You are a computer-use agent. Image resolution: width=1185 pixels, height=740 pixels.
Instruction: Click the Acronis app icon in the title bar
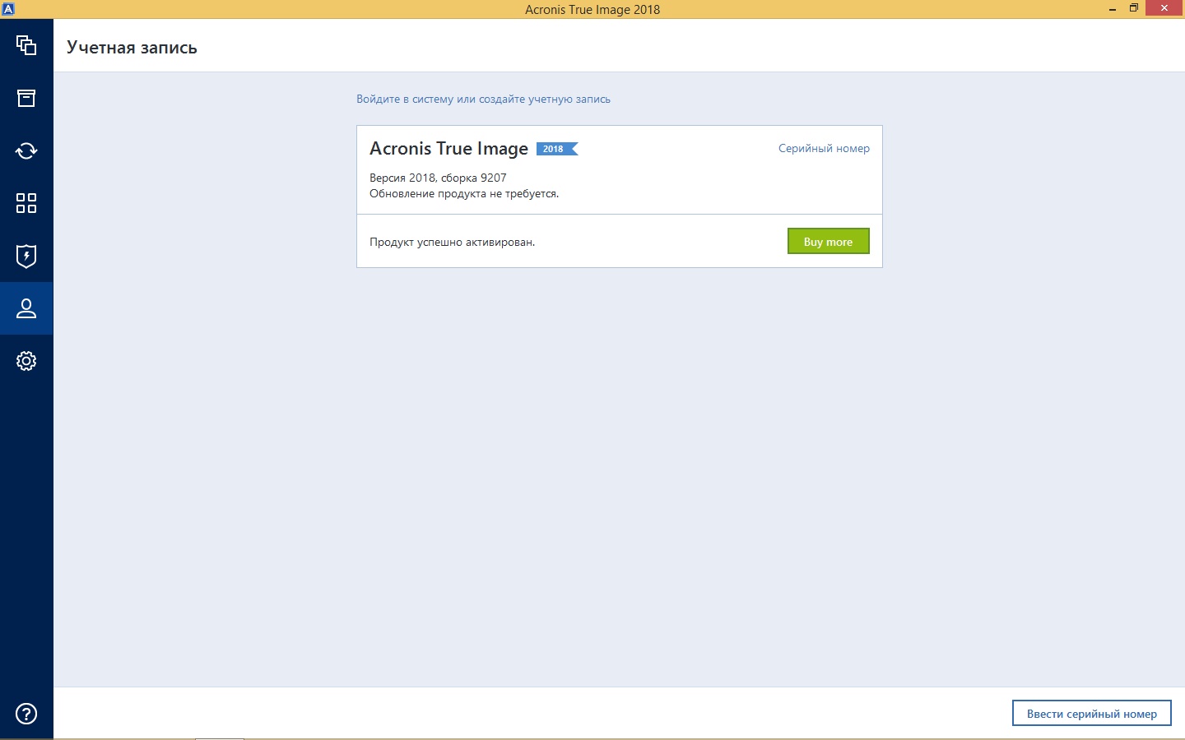(8, 9)
